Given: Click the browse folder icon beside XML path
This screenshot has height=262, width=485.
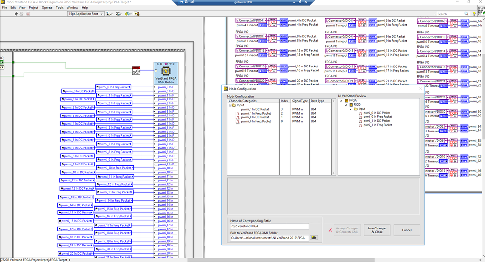Looking at the screenshot, I should click(x=314, y=238).
